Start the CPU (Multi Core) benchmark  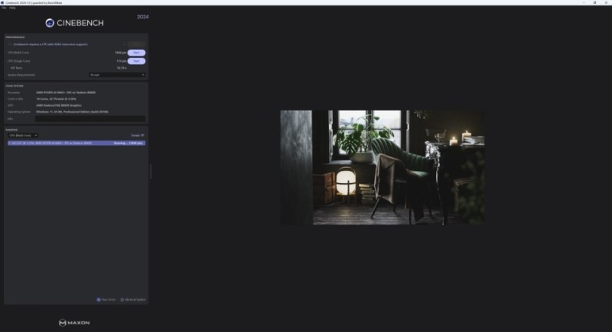(x=136, y=53)
